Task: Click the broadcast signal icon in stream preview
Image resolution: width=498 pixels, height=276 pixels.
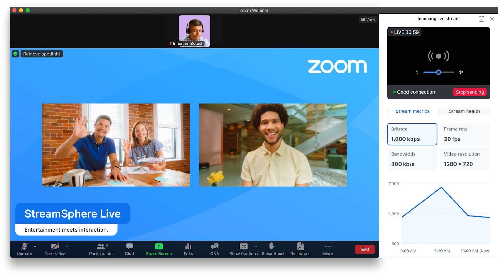Action: tap(439, 56)
